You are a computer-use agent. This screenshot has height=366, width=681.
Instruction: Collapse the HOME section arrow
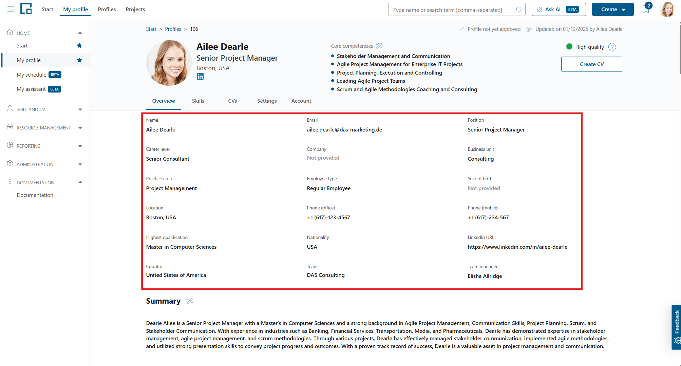(x=80, y=33)
